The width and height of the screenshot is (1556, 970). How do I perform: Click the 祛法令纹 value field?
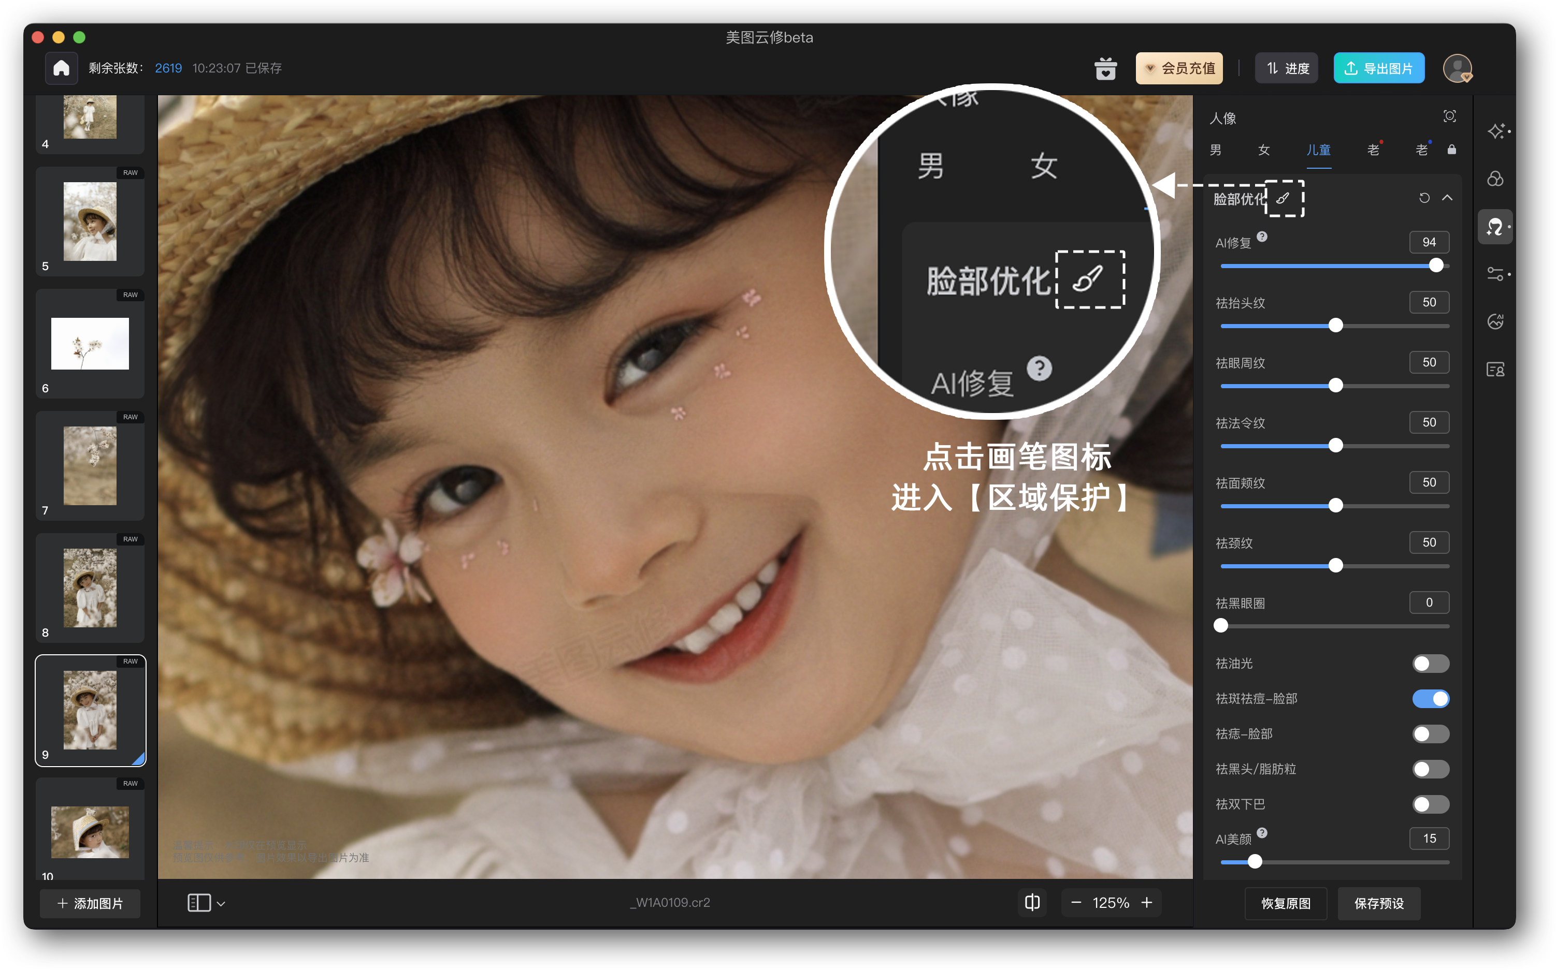click(1429, 423)
